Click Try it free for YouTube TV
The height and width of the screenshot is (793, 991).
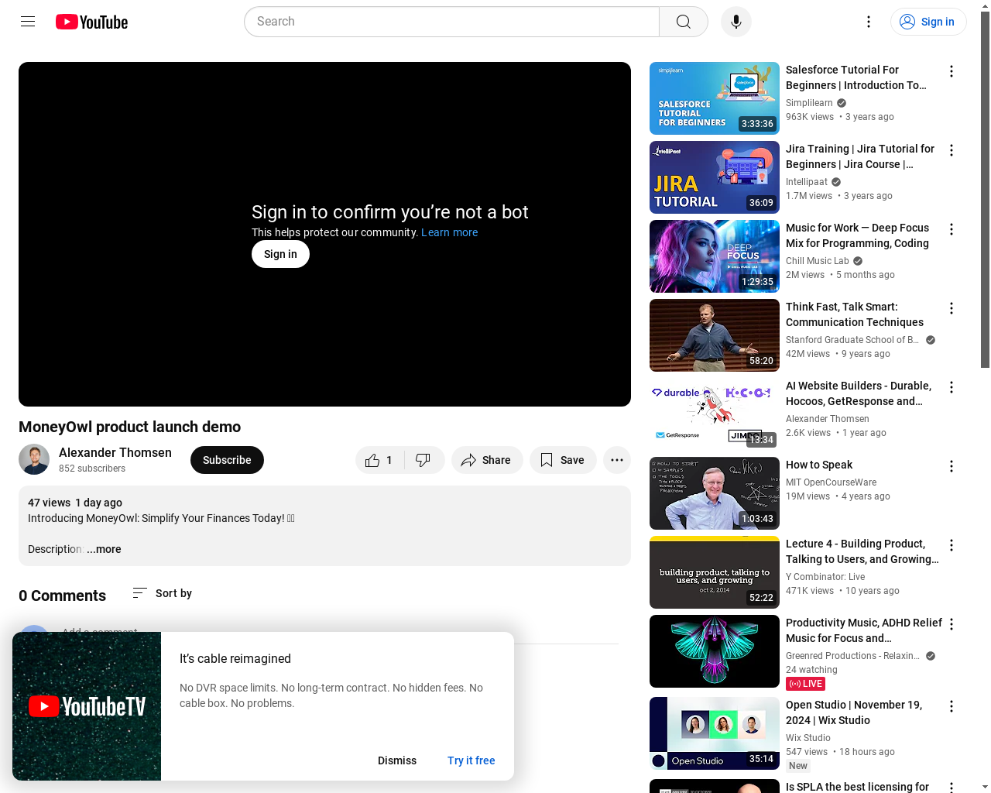coord(471,760)
